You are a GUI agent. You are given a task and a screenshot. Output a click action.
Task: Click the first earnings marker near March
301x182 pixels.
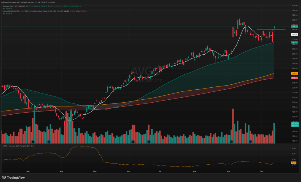pyautogui.click(x=33, y=142)
